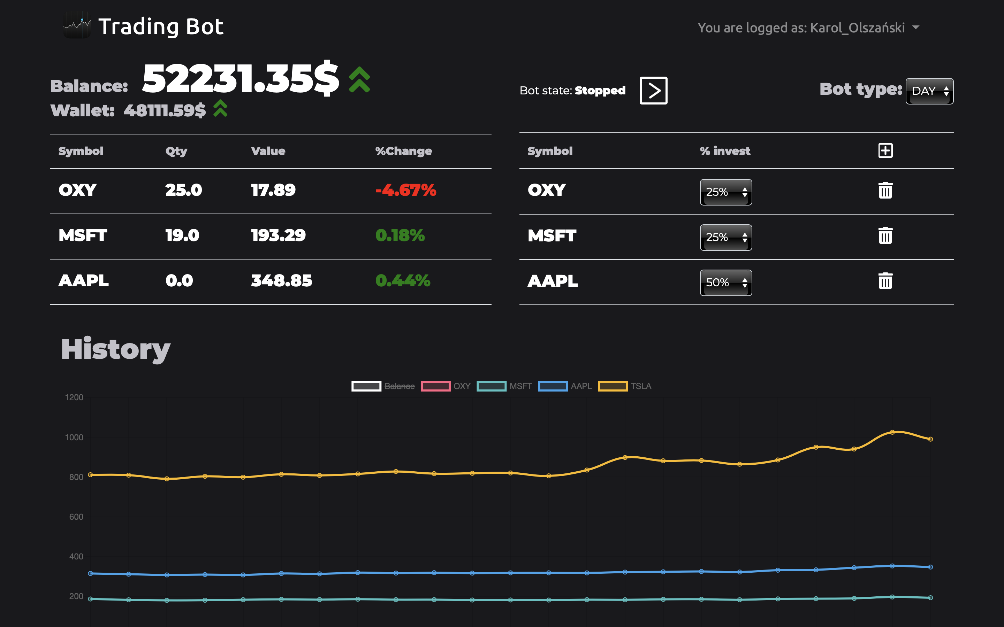Open the OXY 25% invest dropdown
Image resolution: width=1004 pixels, height=627 pixels.
tap(725, 192)
